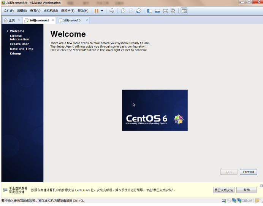Select Create User in the sidebar
Viewport: 263px width, 206px height.
19,44
